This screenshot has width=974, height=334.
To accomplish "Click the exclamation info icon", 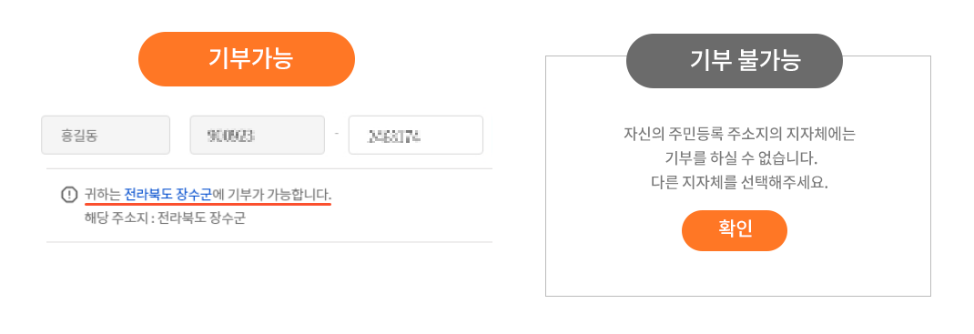I will click(68, 195).
